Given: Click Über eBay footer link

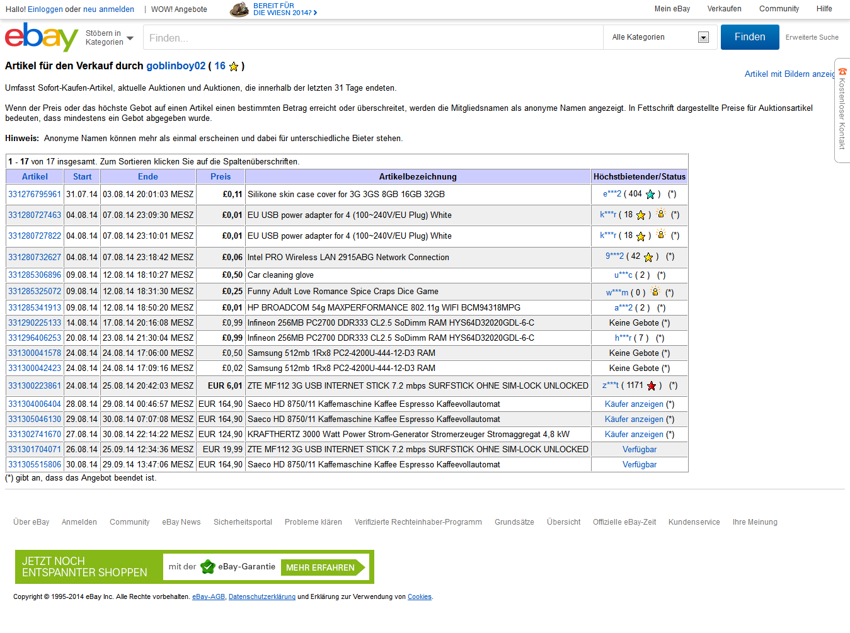Looking at the screenshot, I should [x=32, y=522].
